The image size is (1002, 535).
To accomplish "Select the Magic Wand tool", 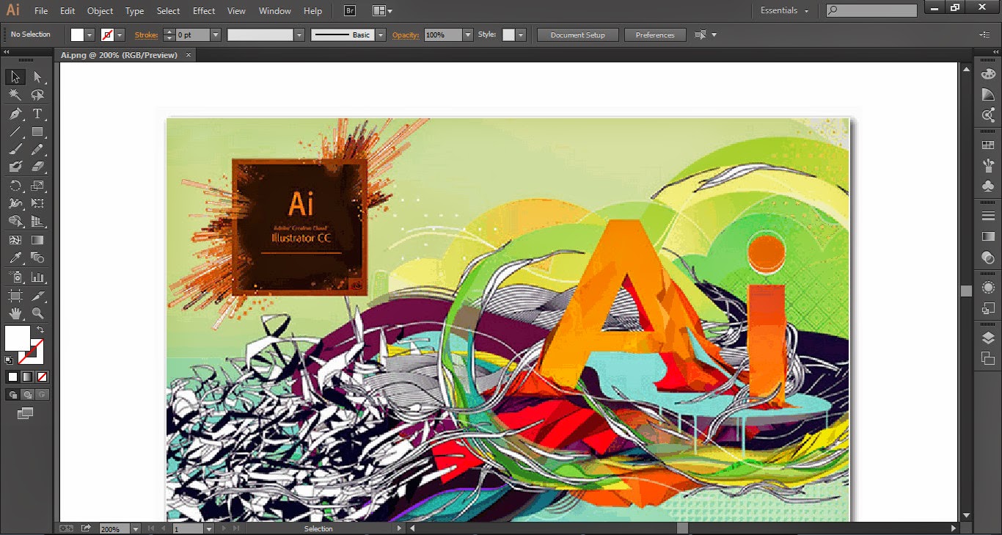I will (15, 95).
